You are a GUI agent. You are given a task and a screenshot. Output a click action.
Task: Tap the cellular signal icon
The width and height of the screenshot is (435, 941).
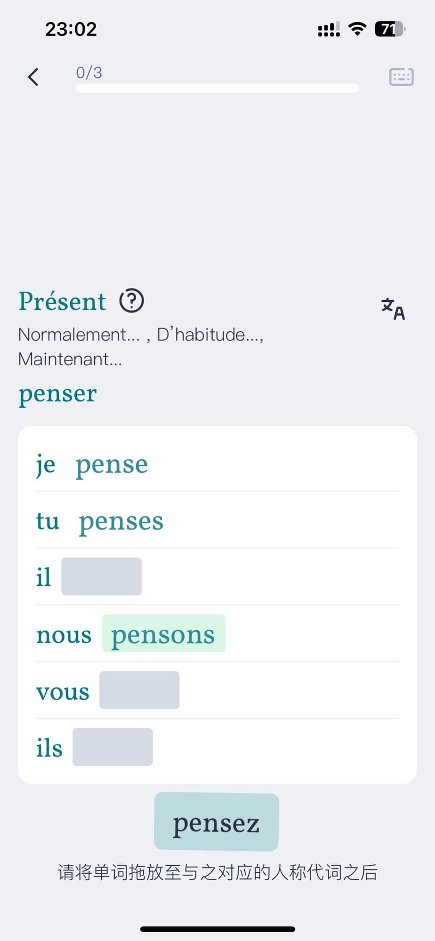[329, 30]
